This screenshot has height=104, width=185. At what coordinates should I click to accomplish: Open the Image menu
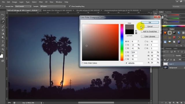click(14, 2)
